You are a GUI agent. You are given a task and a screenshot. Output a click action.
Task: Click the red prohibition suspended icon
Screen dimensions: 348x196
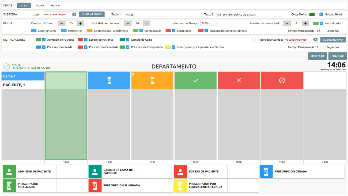pos(282,80)
